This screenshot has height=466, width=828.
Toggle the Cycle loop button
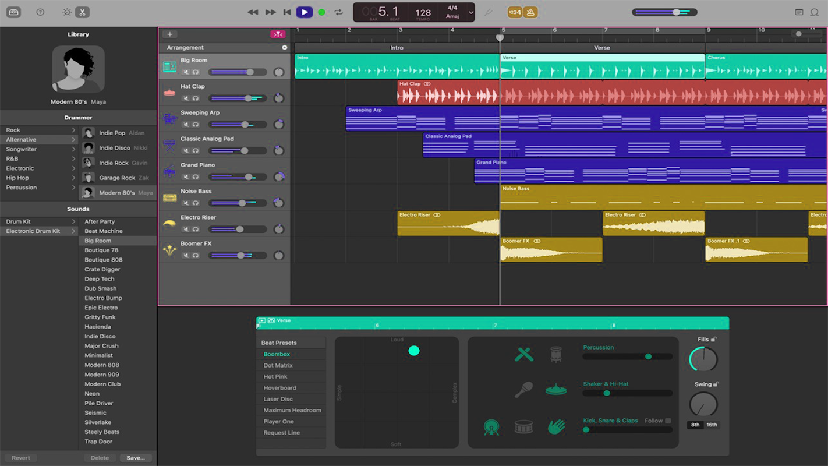coord(338,12)
